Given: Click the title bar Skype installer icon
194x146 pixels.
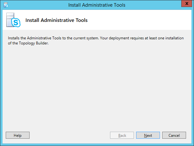Looking at the screenshot, I should (6, 5).
